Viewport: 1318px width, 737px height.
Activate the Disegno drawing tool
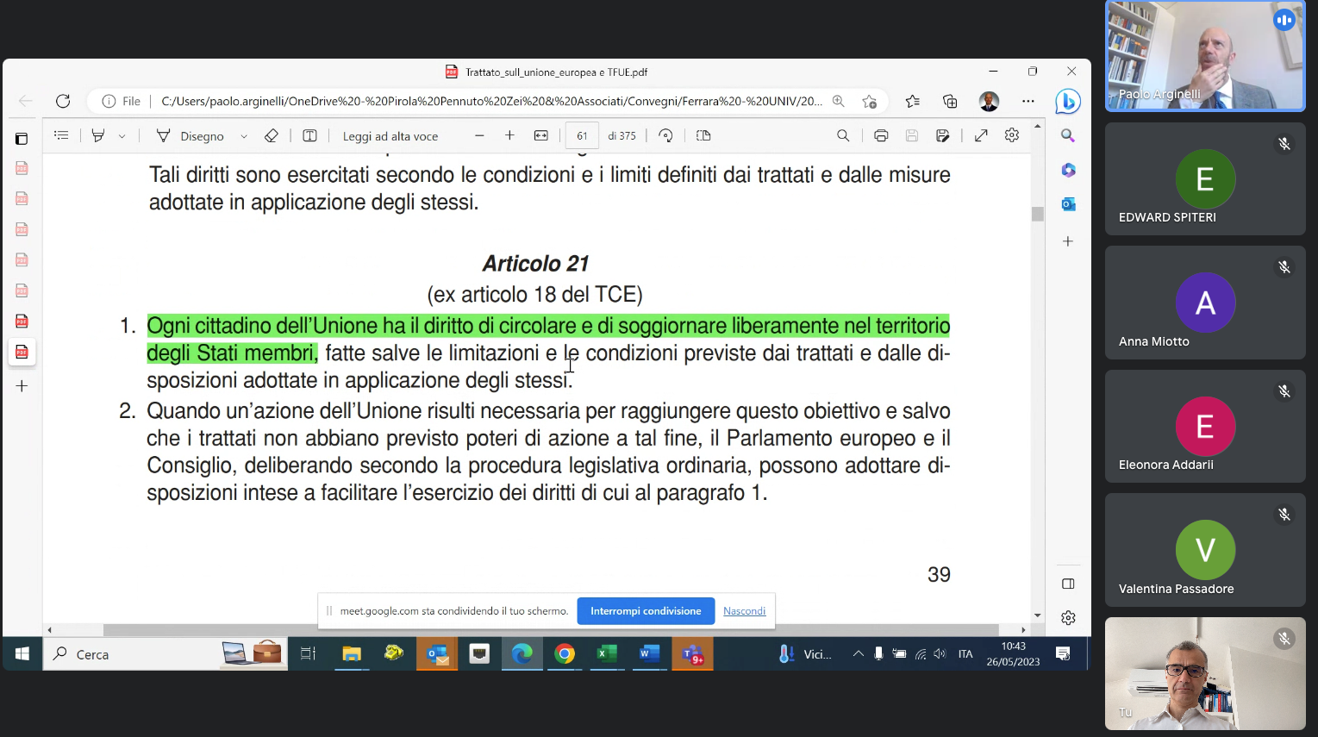[x=190, y=135]
